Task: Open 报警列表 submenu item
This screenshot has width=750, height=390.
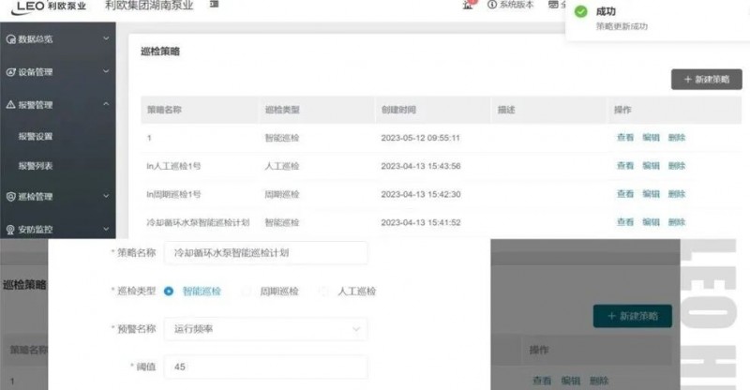Action: [36, 166]
